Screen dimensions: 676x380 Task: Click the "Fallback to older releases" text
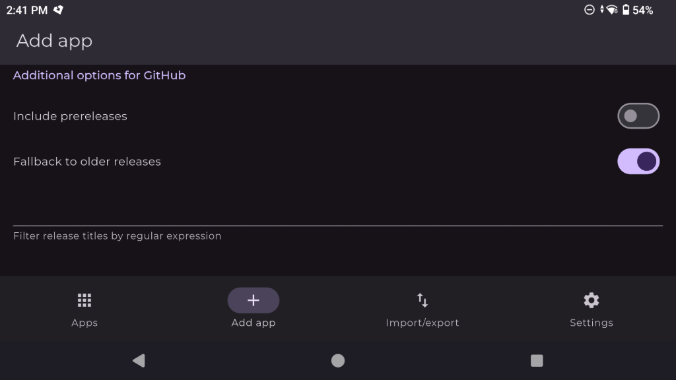click(87, 162)
